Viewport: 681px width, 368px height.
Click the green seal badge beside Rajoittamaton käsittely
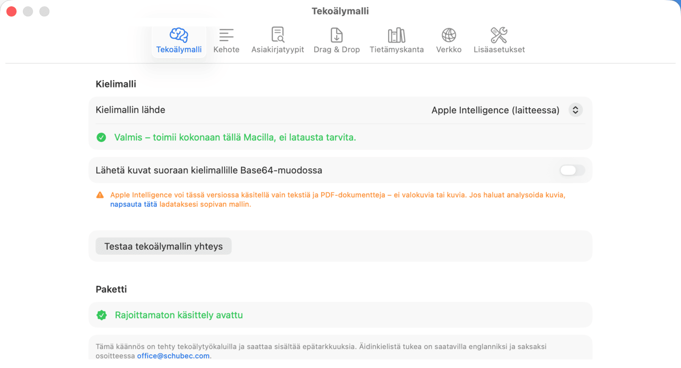tap(102, 315)
